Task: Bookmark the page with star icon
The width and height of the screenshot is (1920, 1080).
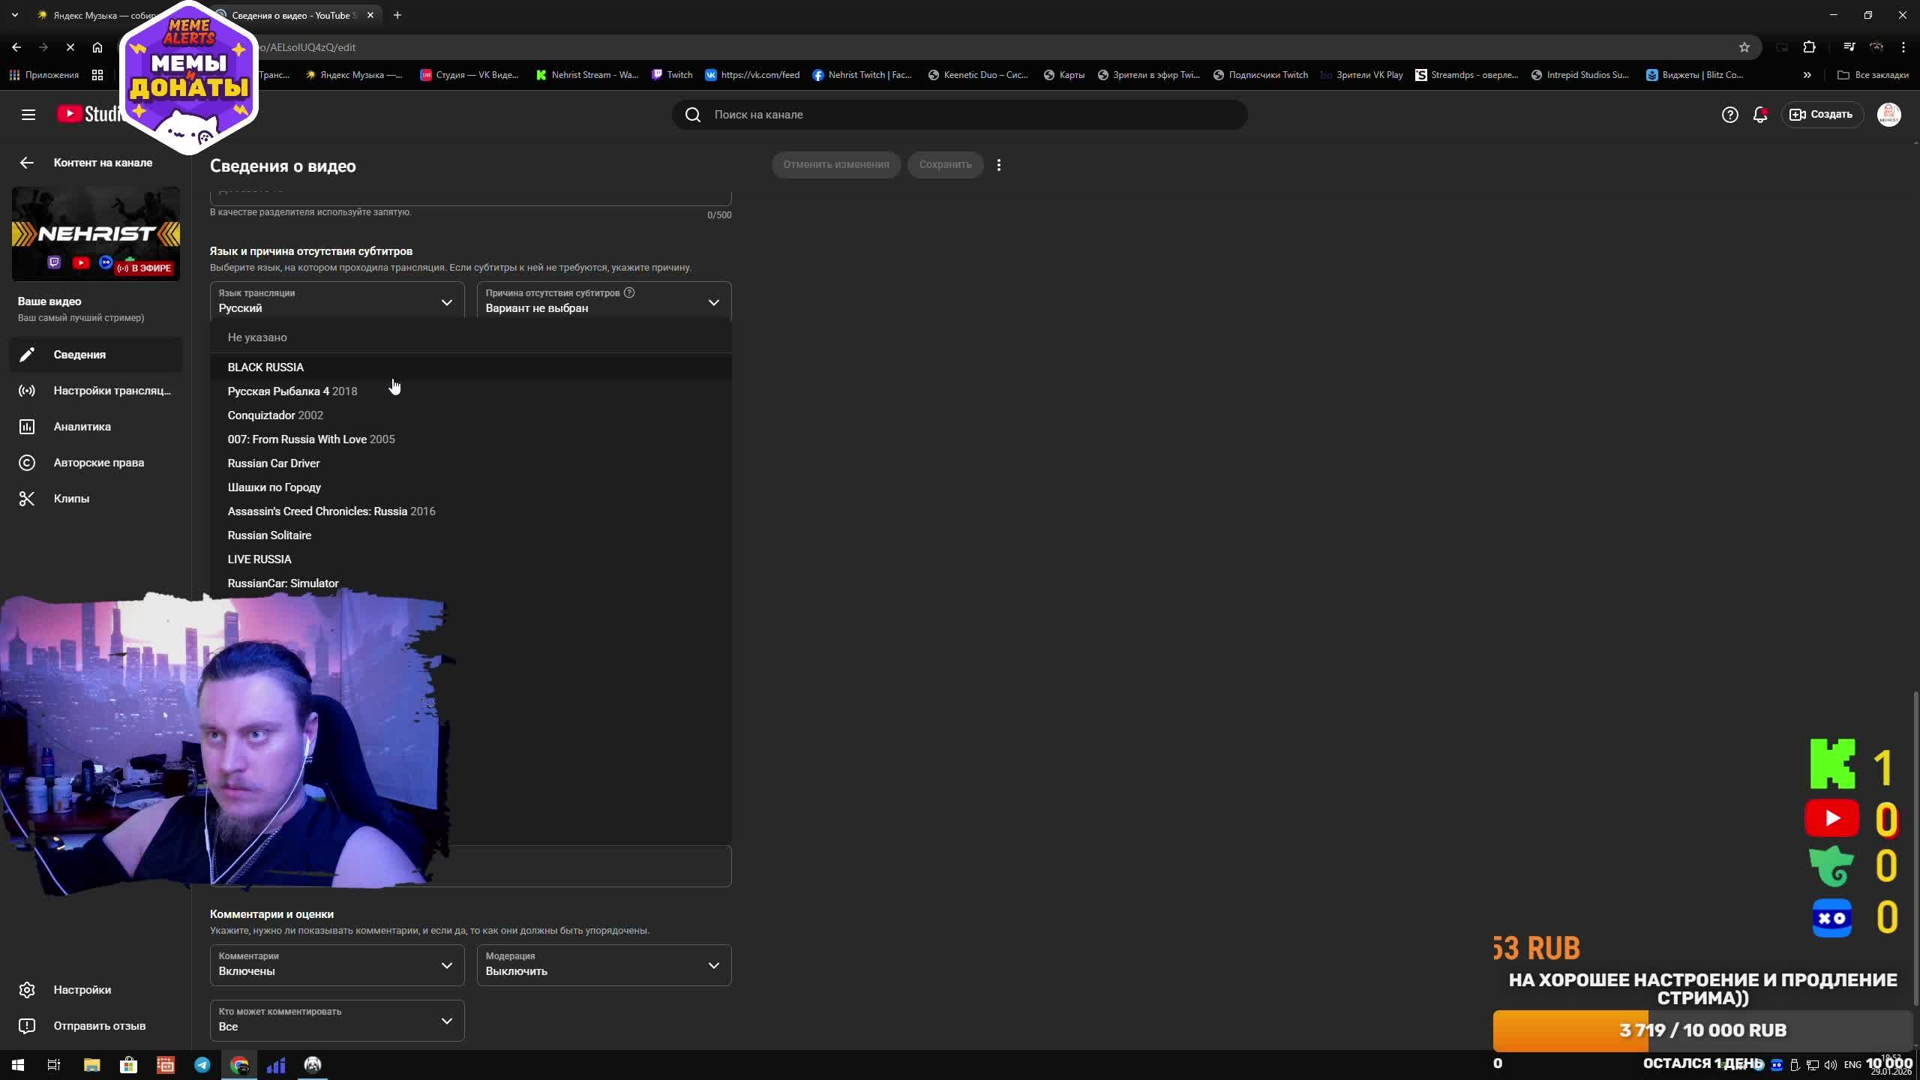Action: pyautogui.click(x=1744, y=47)
